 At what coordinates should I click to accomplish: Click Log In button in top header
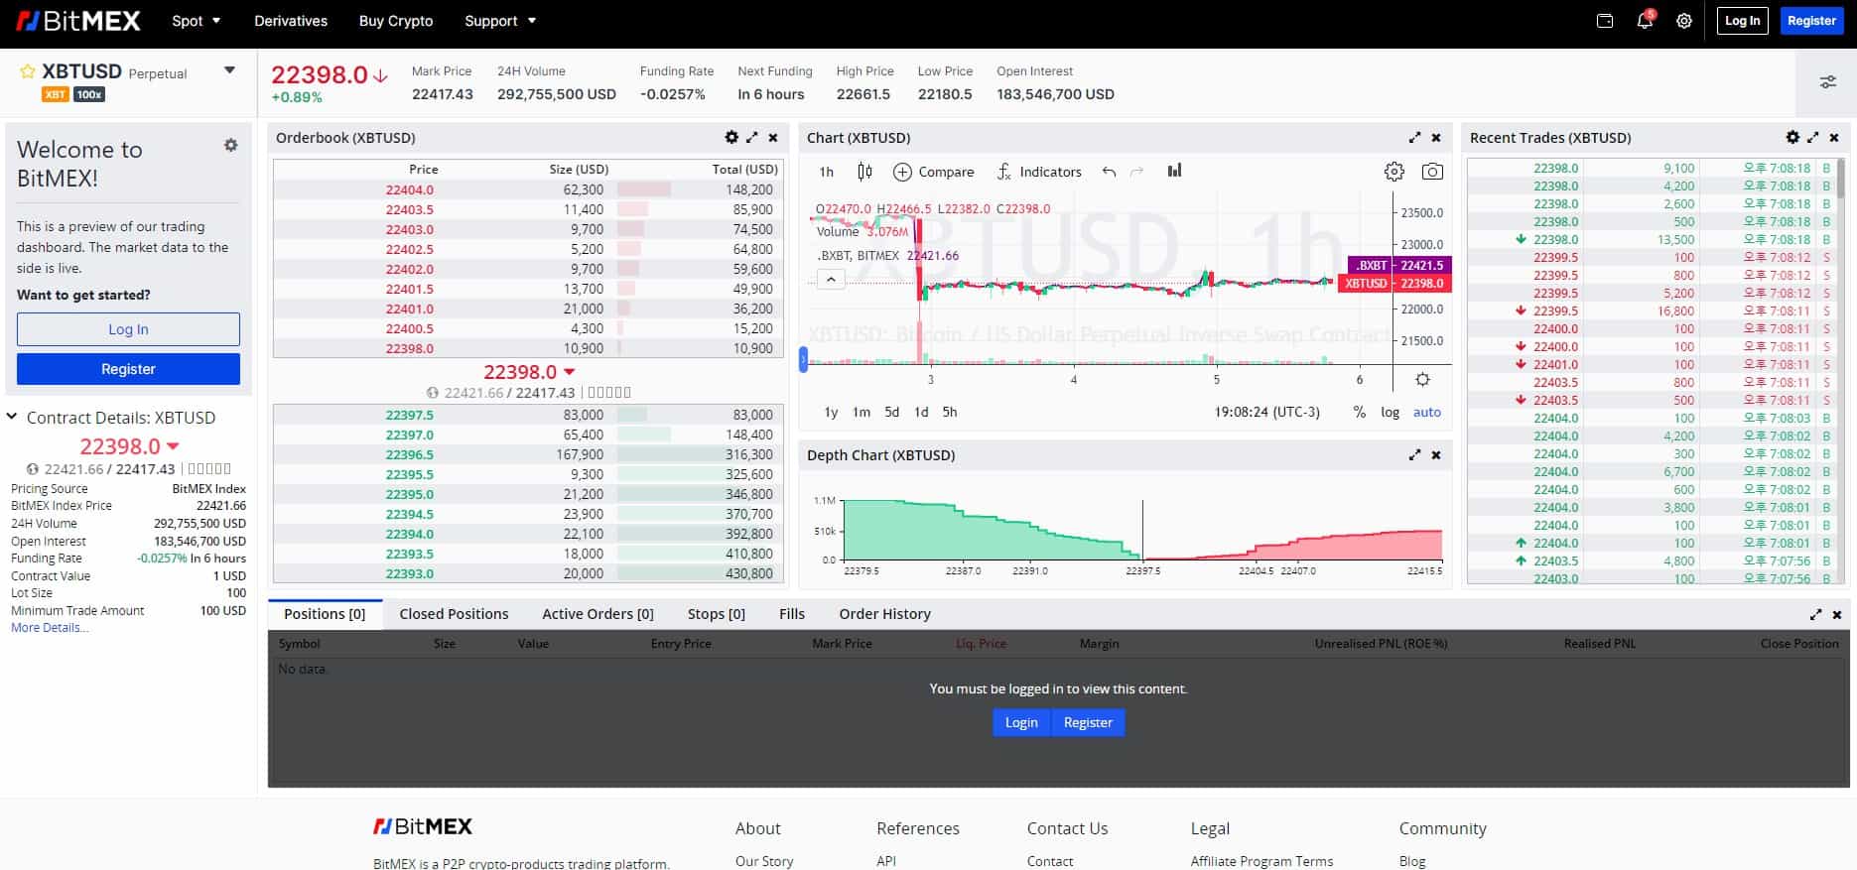click(1742, 21)
